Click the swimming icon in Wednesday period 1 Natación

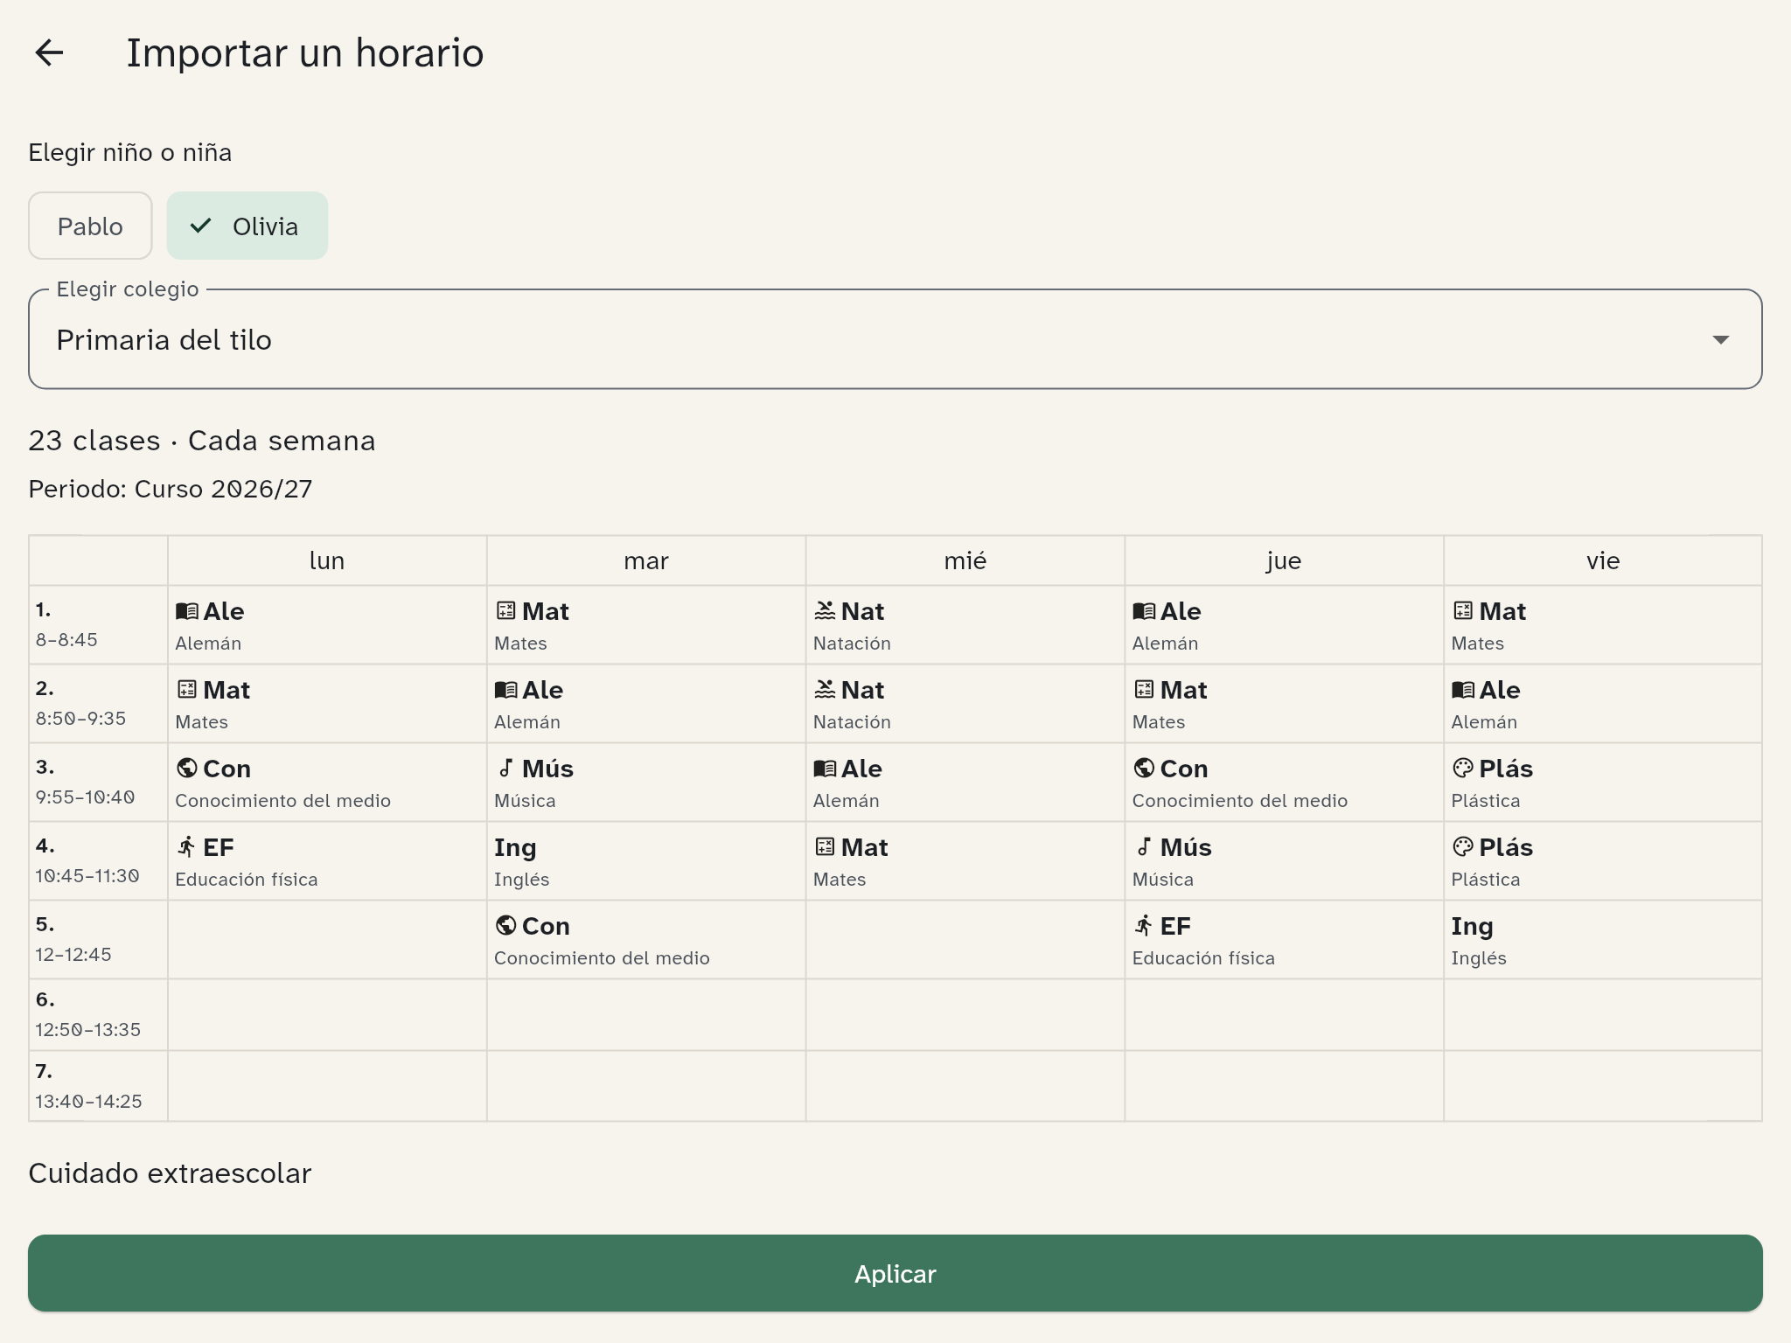pyautogui.click(x=825, y=611)
